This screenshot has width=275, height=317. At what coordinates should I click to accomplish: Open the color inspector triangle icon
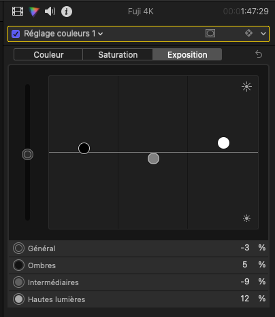click(x=34, y=12)
